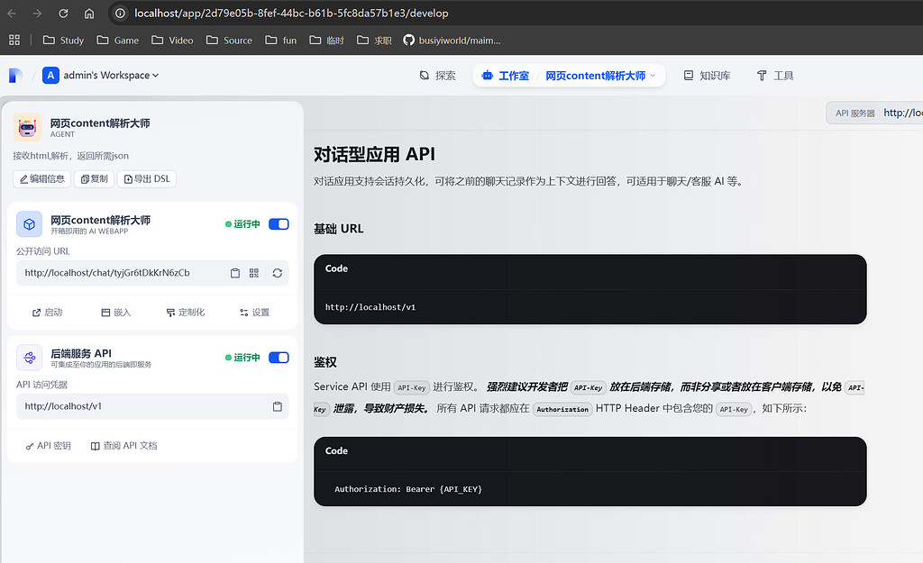Click the 复制 button

click(x=94, y=179)
